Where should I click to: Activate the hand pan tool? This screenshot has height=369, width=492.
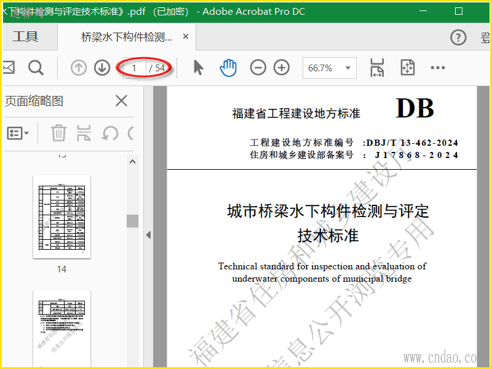(228, 68)
